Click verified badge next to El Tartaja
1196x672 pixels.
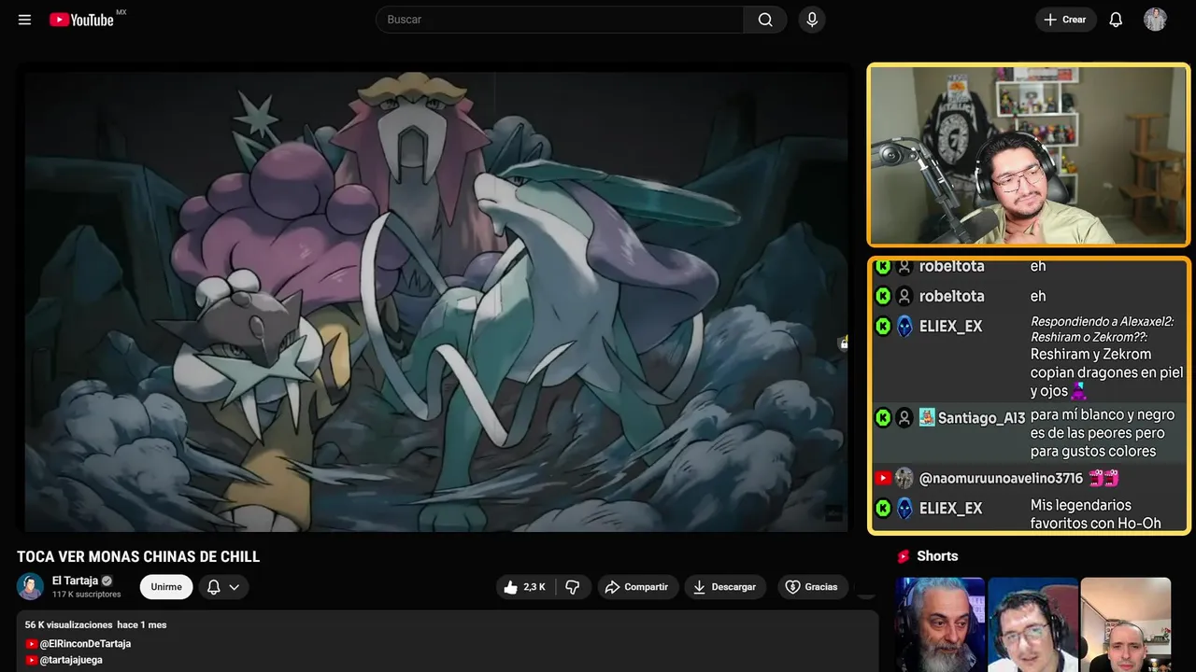pyautogui.click(x=107, y=581)
